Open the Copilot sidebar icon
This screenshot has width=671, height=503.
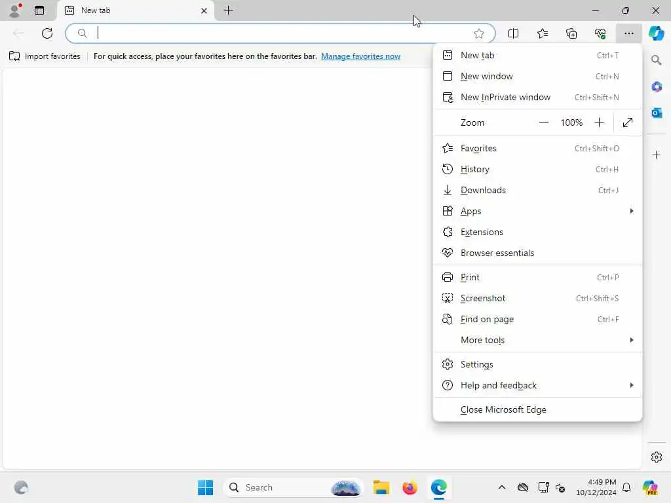click(x=657, y=33)
